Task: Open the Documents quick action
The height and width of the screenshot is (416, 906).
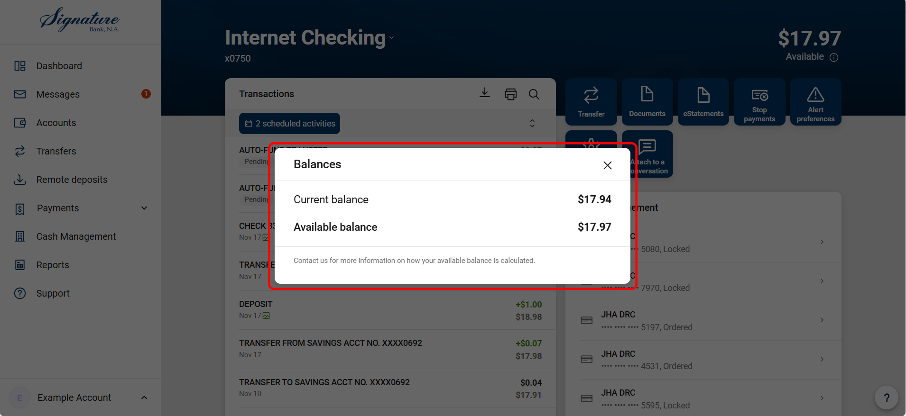Action: tap(647, 102)
